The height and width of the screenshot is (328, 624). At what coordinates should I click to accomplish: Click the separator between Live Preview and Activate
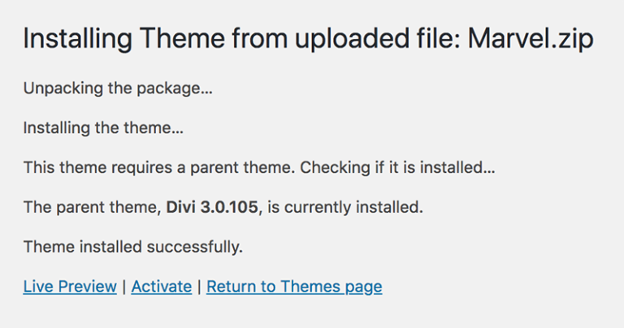[124, 287]
